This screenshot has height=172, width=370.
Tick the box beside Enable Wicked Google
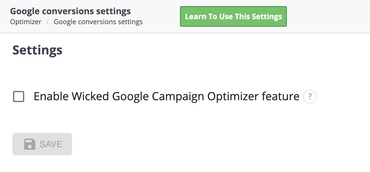coord(19,97)
